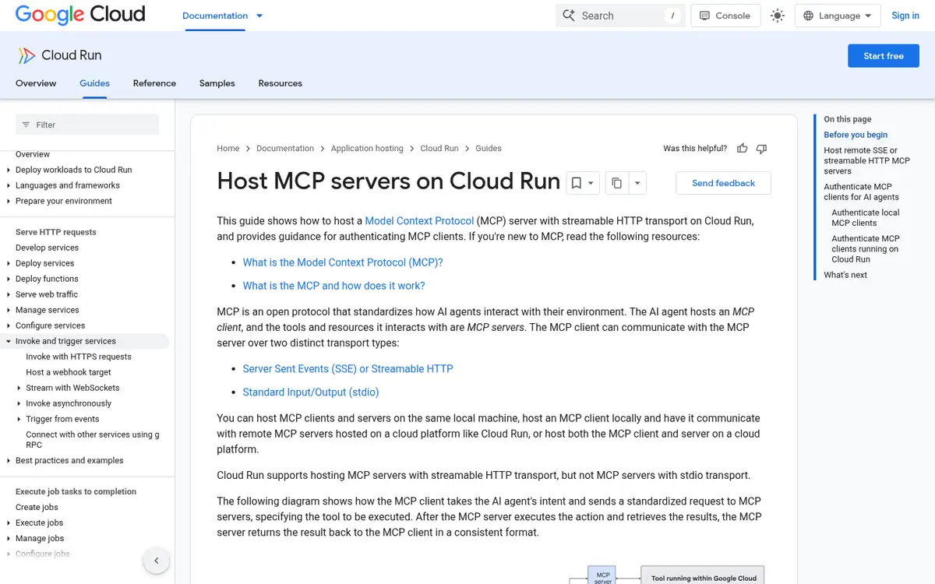This screenshot has height=584, width=935.
Task: Open the Language dropdown
Action: (838, 16)
